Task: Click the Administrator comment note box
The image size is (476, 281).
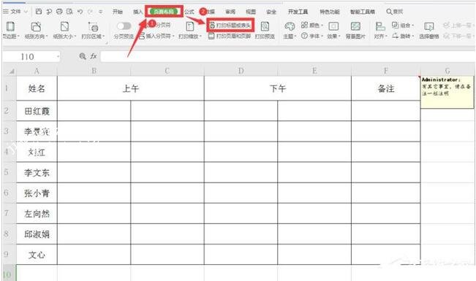Action: [447, 92]
